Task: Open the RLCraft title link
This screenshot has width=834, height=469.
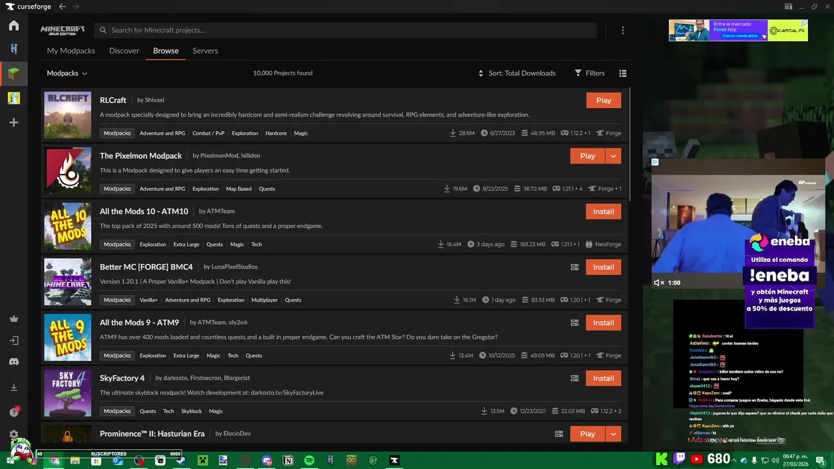Action: [x=113, y=100]
